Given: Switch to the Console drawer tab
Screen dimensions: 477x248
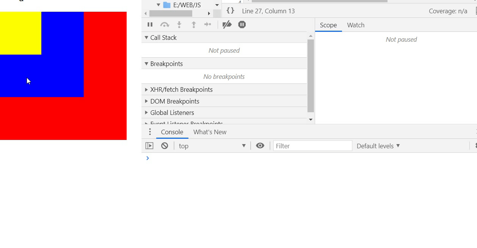Looking at the screenshot, I should (x=172, y=132).
